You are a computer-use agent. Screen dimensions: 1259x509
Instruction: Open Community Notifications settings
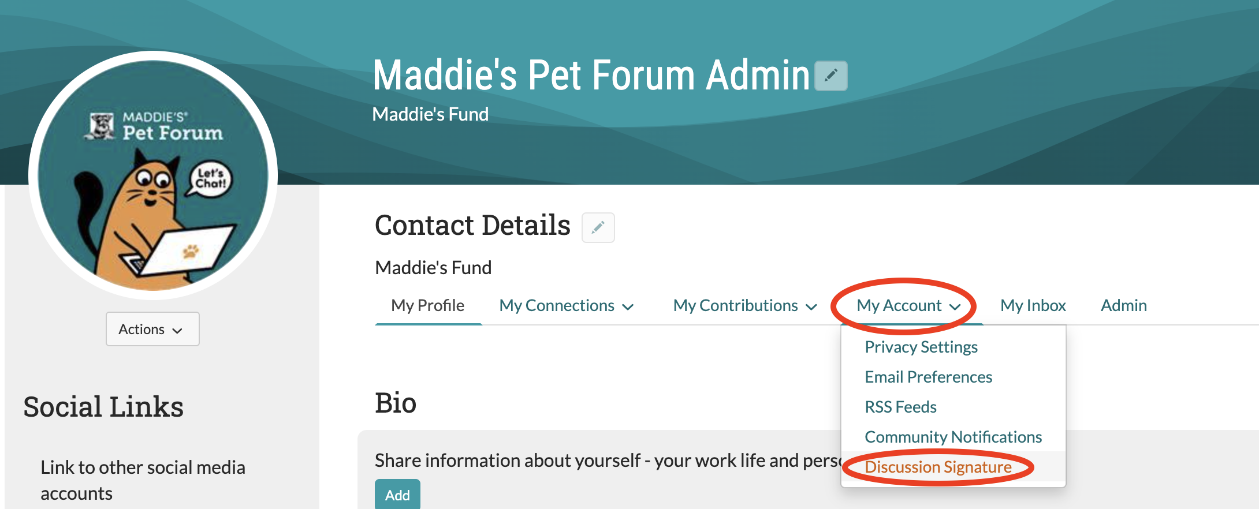pyautogui.click(x=953, y=437)
